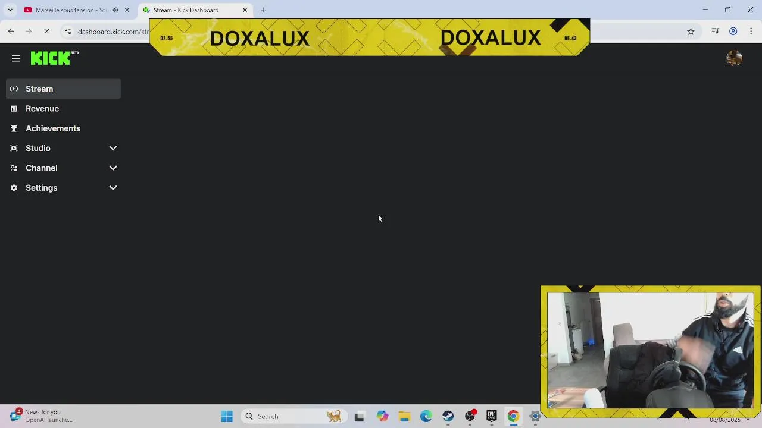The width and height of the screenshot is (762, 428).
Task: Restore down the Chrome window
Action: [x=727, y=10]
